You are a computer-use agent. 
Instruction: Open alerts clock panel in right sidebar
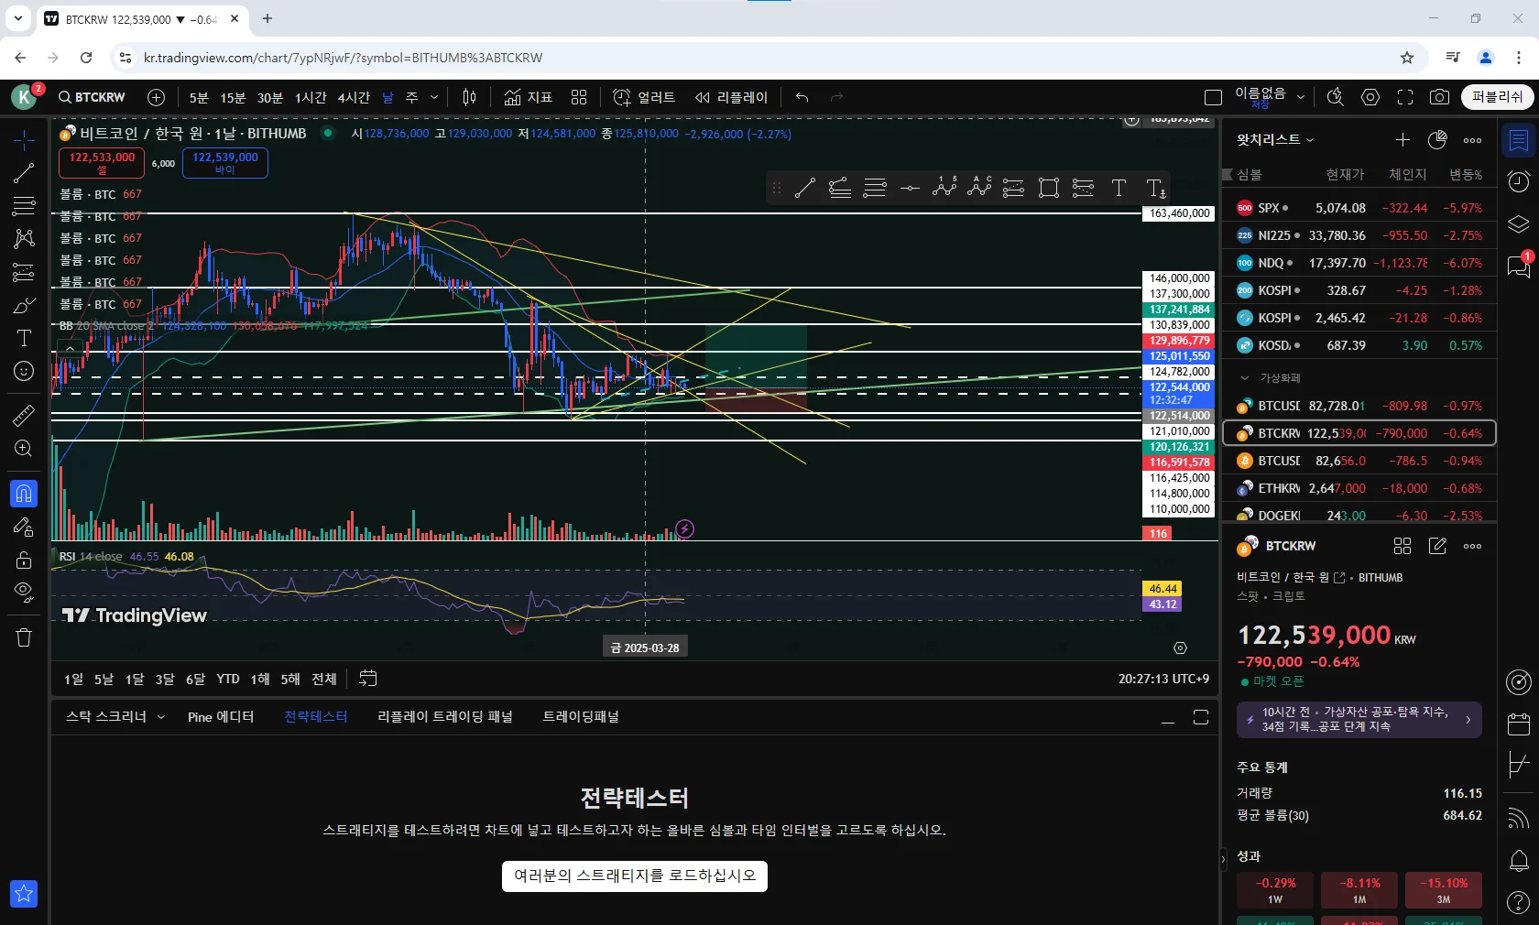(x=1519, y=181)
